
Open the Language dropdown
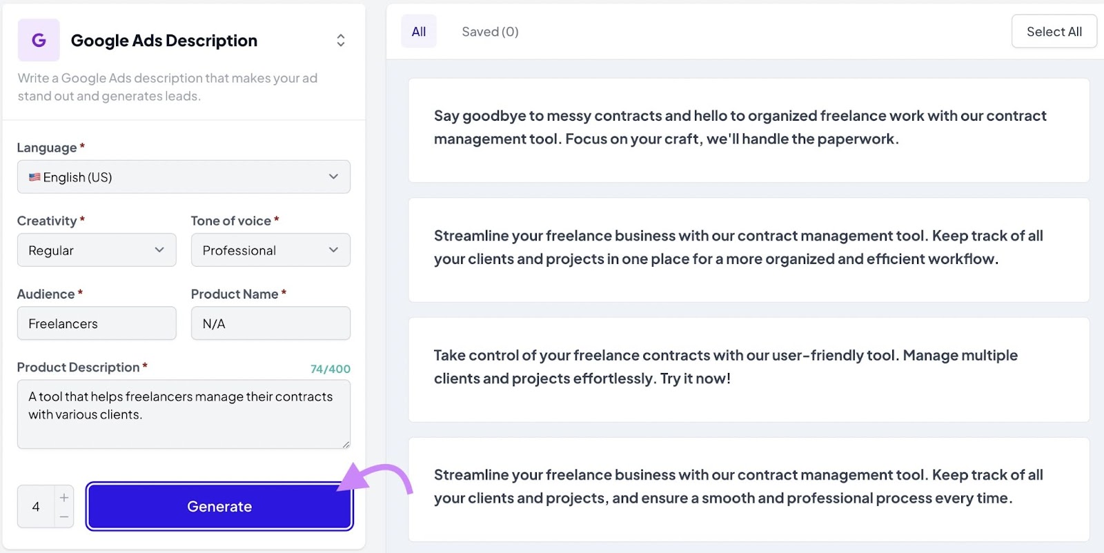pos(184,177)
